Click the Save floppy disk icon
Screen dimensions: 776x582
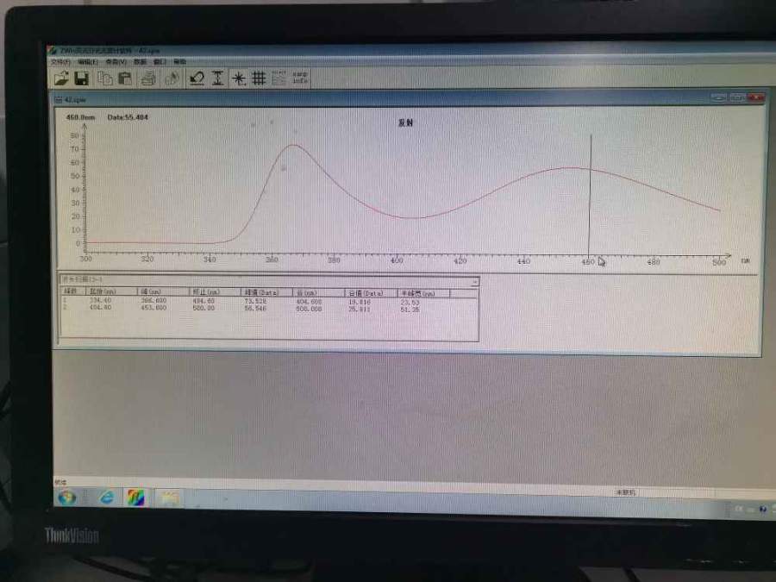pyautogui.click(x=82, y=78)
